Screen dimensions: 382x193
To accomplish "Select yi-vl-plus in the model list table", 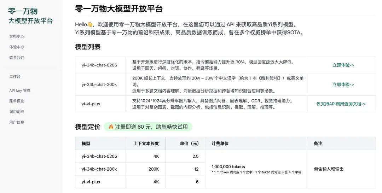I will [x=91, y=104].
